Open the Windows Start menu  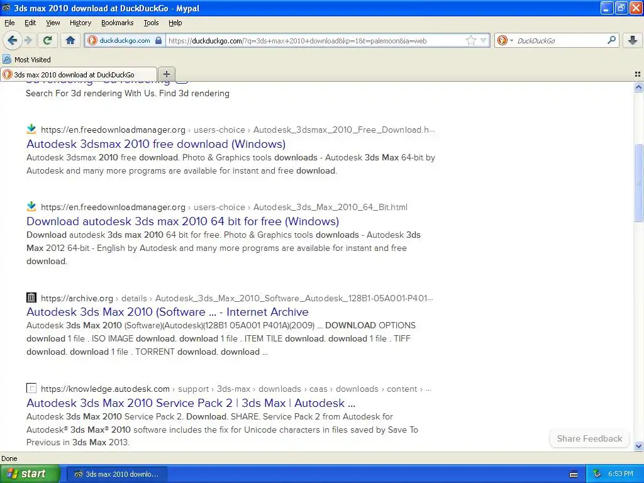[30, 474]
